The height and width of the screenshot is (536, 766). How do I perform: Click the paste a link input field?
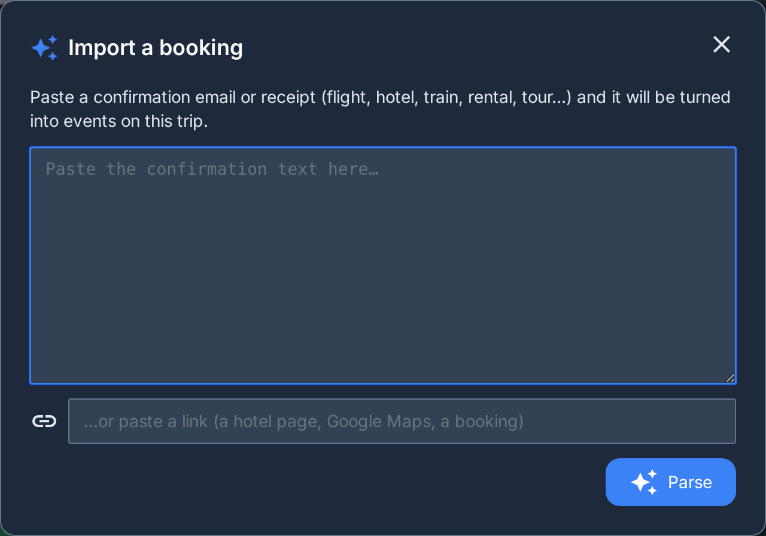(x=402, y=421)
